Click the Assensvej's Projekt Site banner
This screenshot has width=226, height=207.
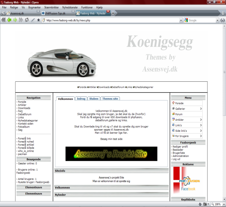[111, 154]
